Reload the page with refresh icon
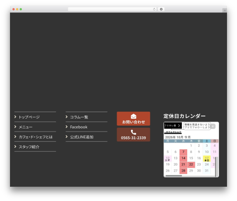 click(154, 9)
